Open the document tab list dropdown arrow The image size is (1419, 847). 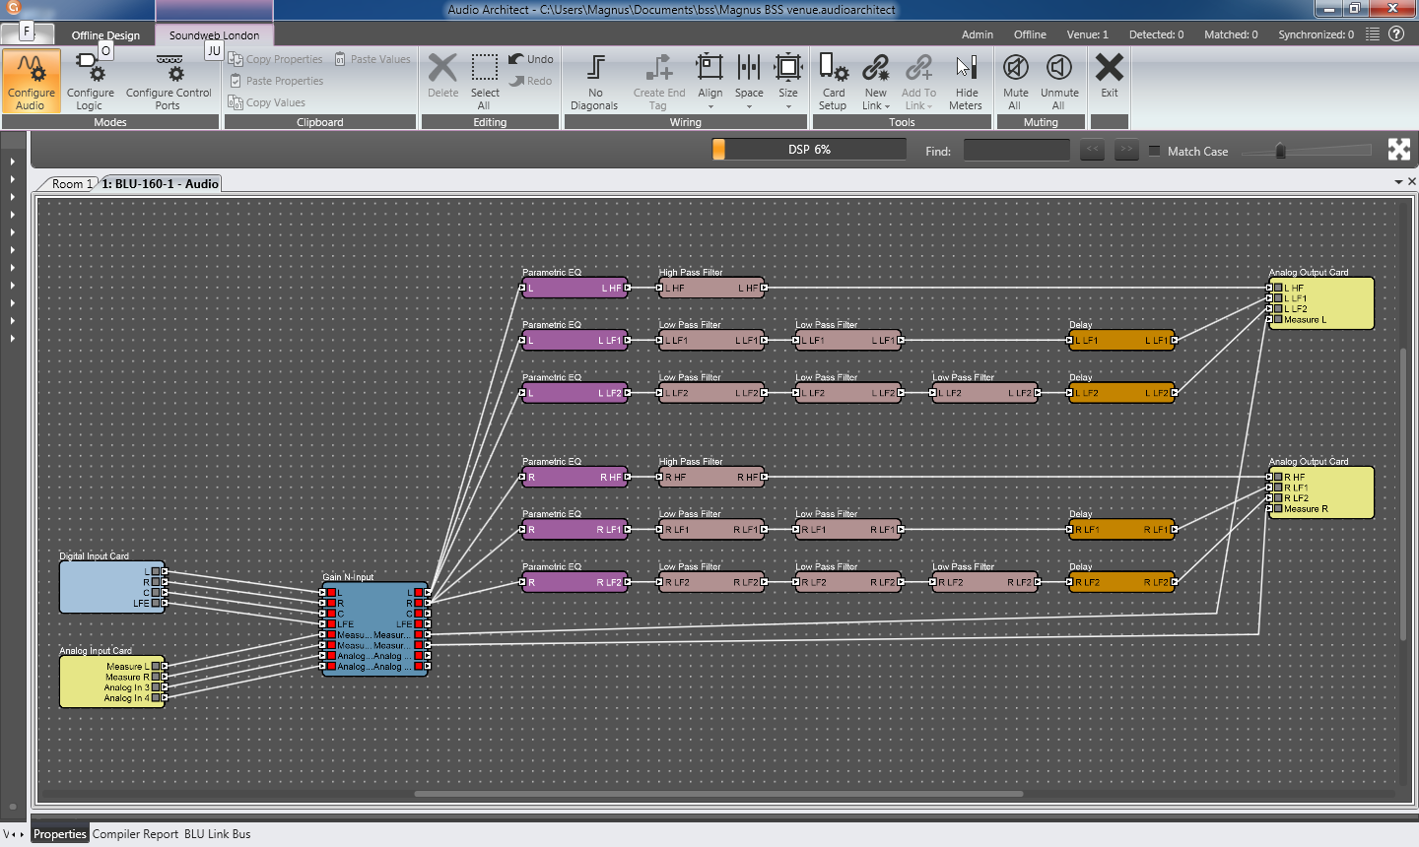1398,182
